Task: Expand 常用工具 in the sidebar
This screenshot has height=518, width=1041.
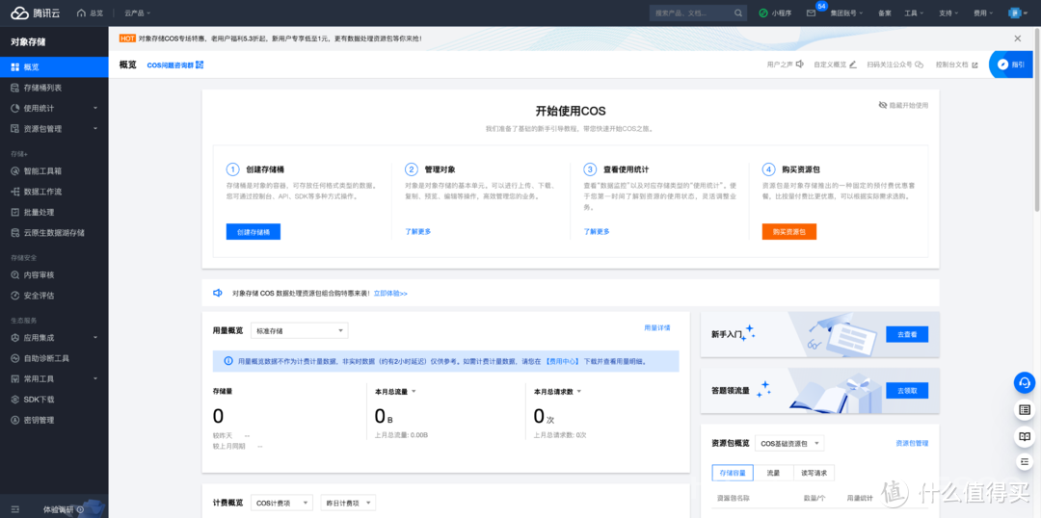Action: (x=54, y=378)
